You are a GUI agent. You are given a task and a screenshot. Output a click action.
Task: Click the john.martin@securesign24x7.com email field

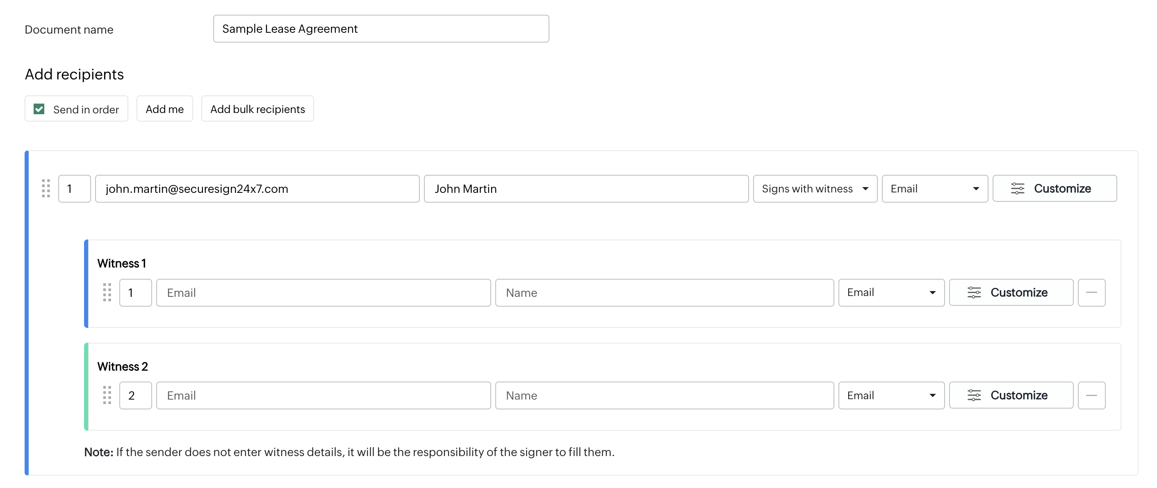(x=257, y=188)
